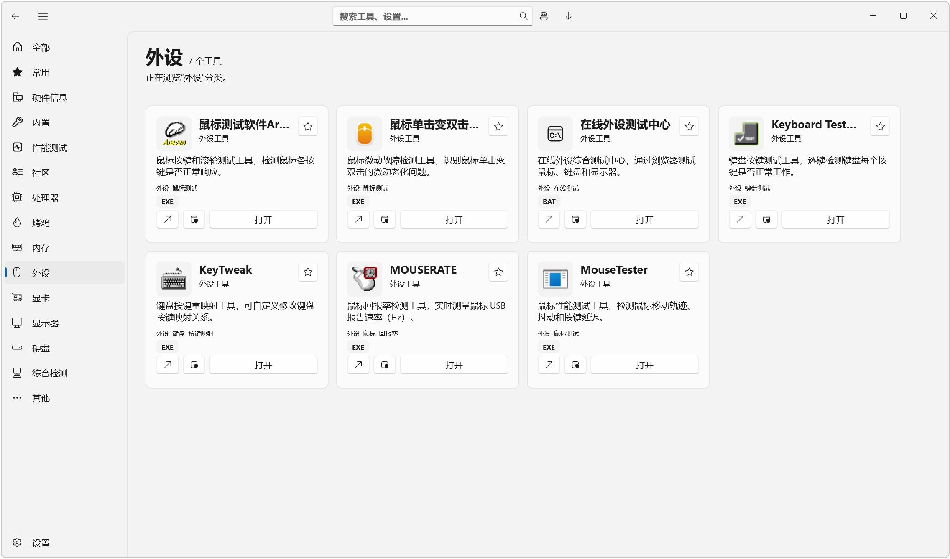Select 处理器 in sidebar
This screenshot has width=950, height=559.
click(x=64, y=198)
